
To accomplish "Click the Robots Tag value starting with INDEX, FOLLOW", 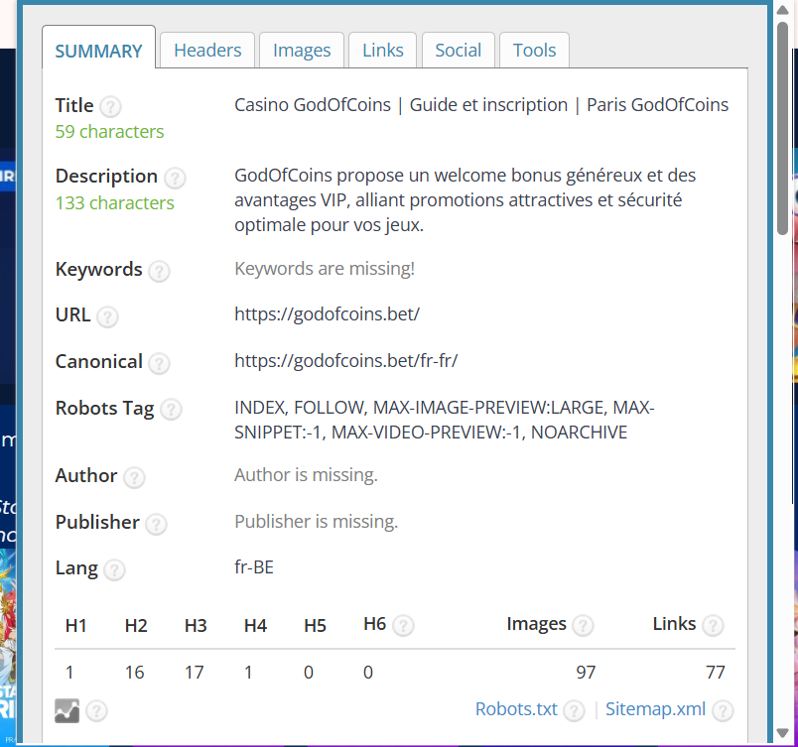I will pyautogui.click(x=445, y=420).
